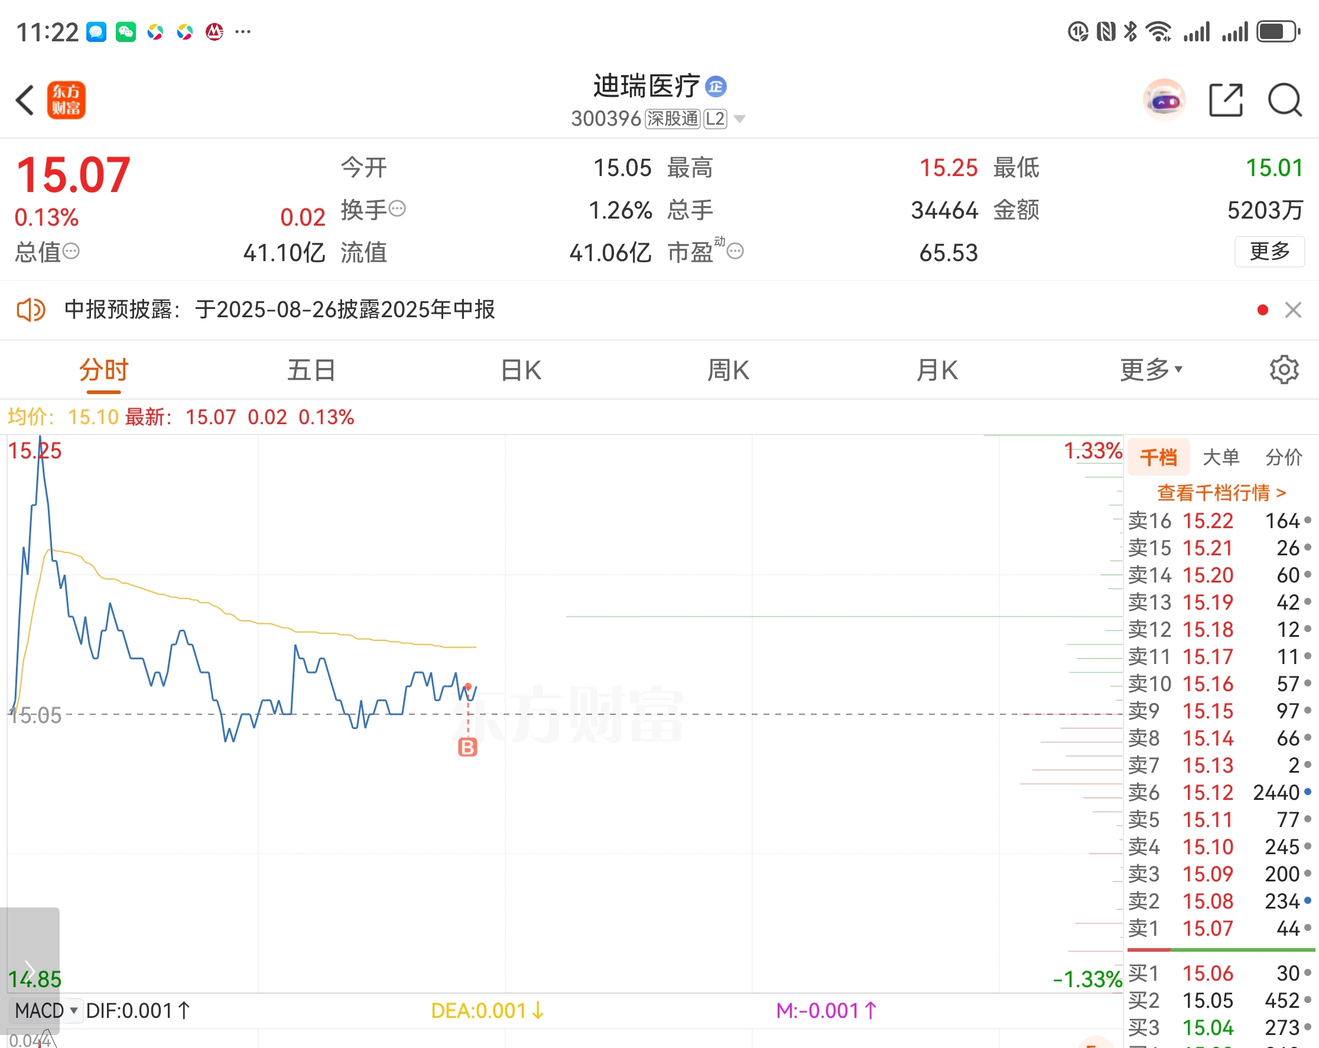Tap the status bar more-dots icon
Image resolution: width=1319 pixels, height=1048 pixels.
click(x=243, y=32)
